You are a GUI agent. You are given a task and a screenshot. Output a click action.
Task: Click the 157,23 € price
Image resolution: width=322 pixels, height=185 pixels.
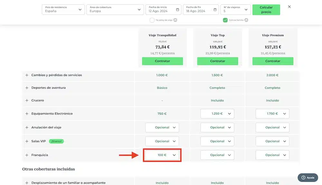coord(273,47)
